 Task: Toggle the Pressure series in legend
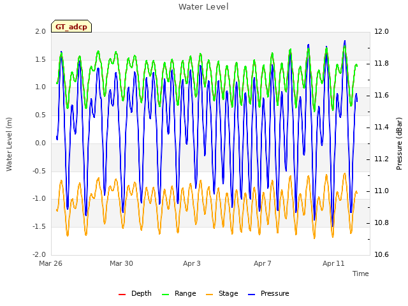tap(268, 293)
